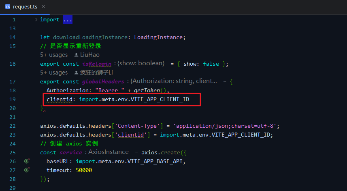Close the request.ts tab
This screenshot has width=347, height=191.
pyautogui.click(x=43, y=6)
